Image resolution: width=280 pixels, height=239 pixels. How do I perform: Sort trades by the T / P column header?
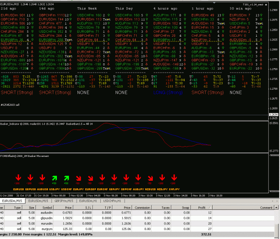click(103, 208)
